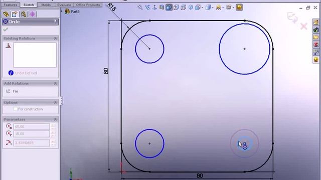Image resolution: width=321 pixels, height=180 pixels.
Task: Click the Part8 part icon in flyout tree
Action: tap(67, 11)
